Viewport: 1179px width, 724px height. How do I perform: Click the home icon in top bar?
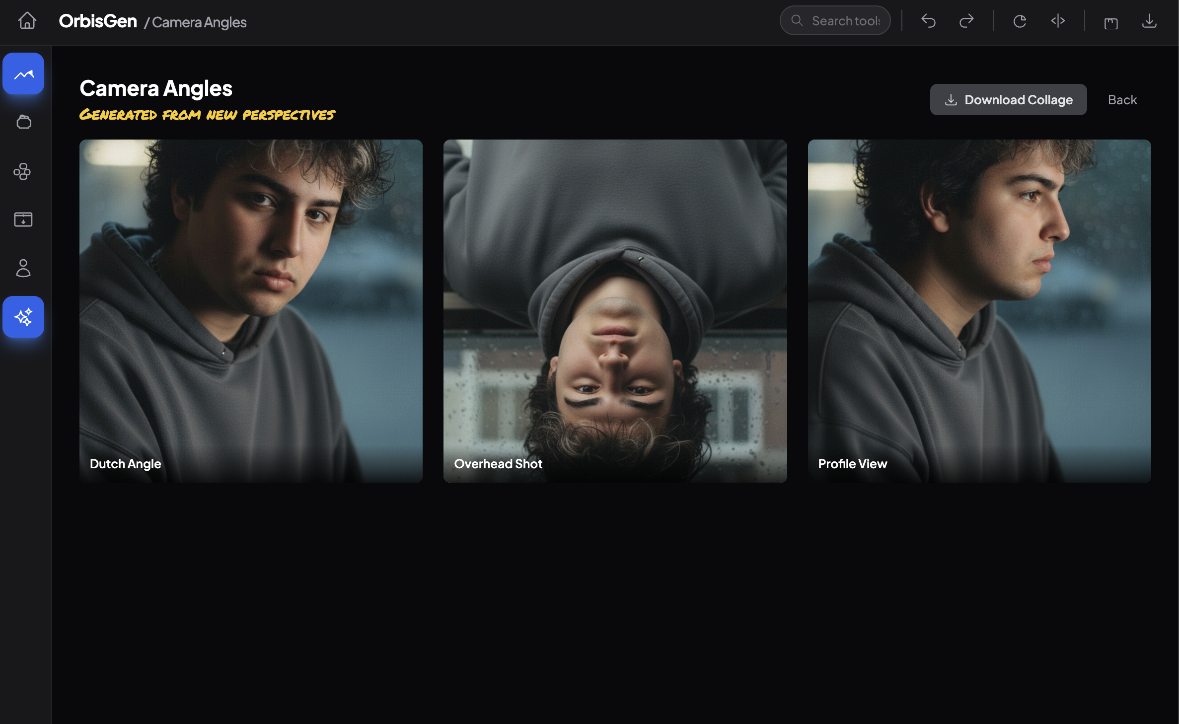point(27,21)
